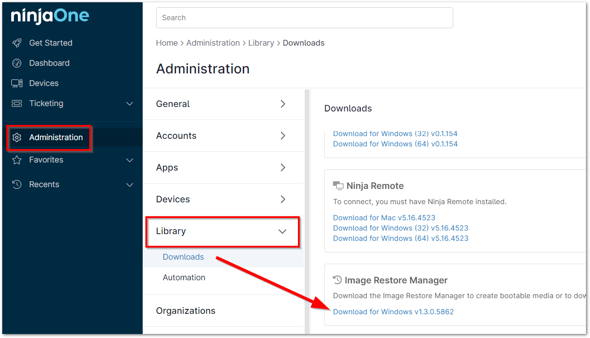Select the Favorites star icon
The image size is (590, 338).
click(17, 159)
